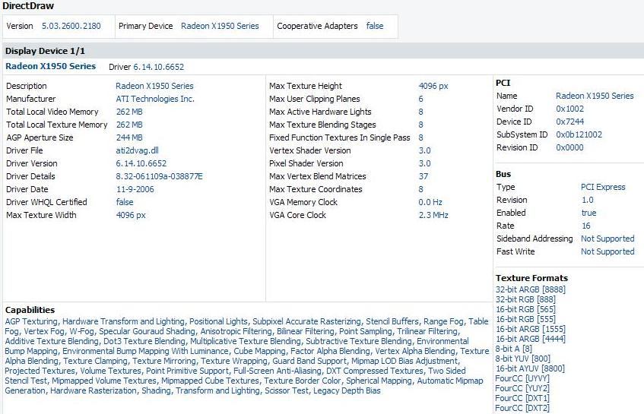The image size is (644, 414).
Task: Click the Anisotropic Filtering capability
Action: point(236,331)
